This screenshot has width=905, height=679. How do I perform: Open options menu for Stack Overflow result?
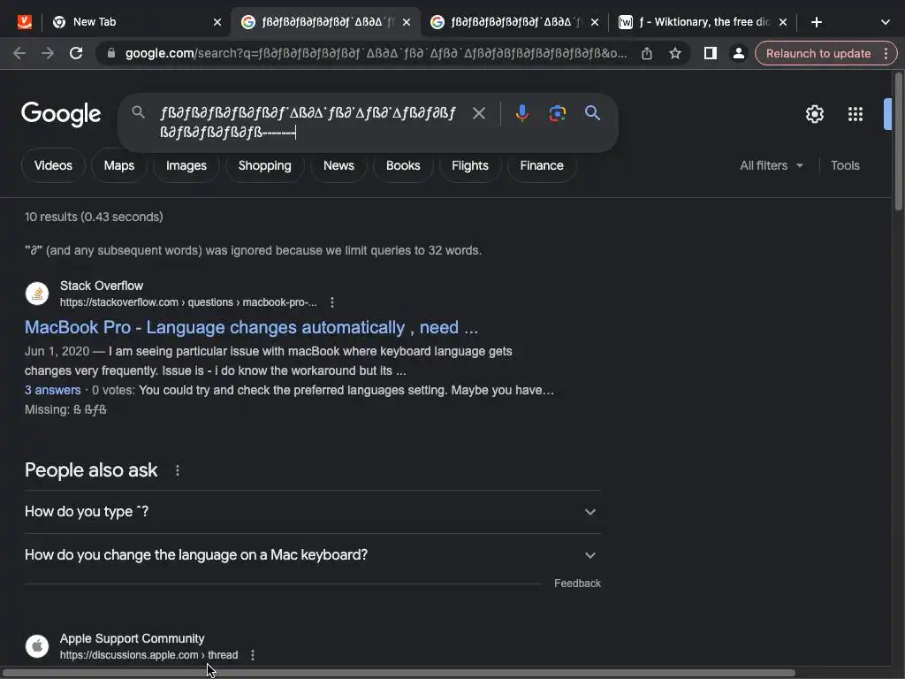pos(332,302)
